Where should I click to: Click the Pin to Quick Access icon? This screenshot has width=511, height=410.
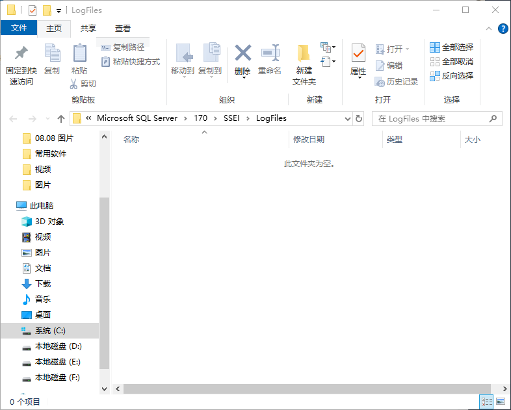pos(21,53)
